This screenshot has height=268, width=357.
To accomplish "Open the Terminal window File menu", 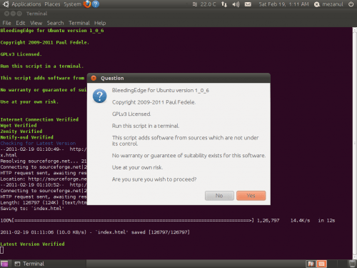I will coord(6,23).
